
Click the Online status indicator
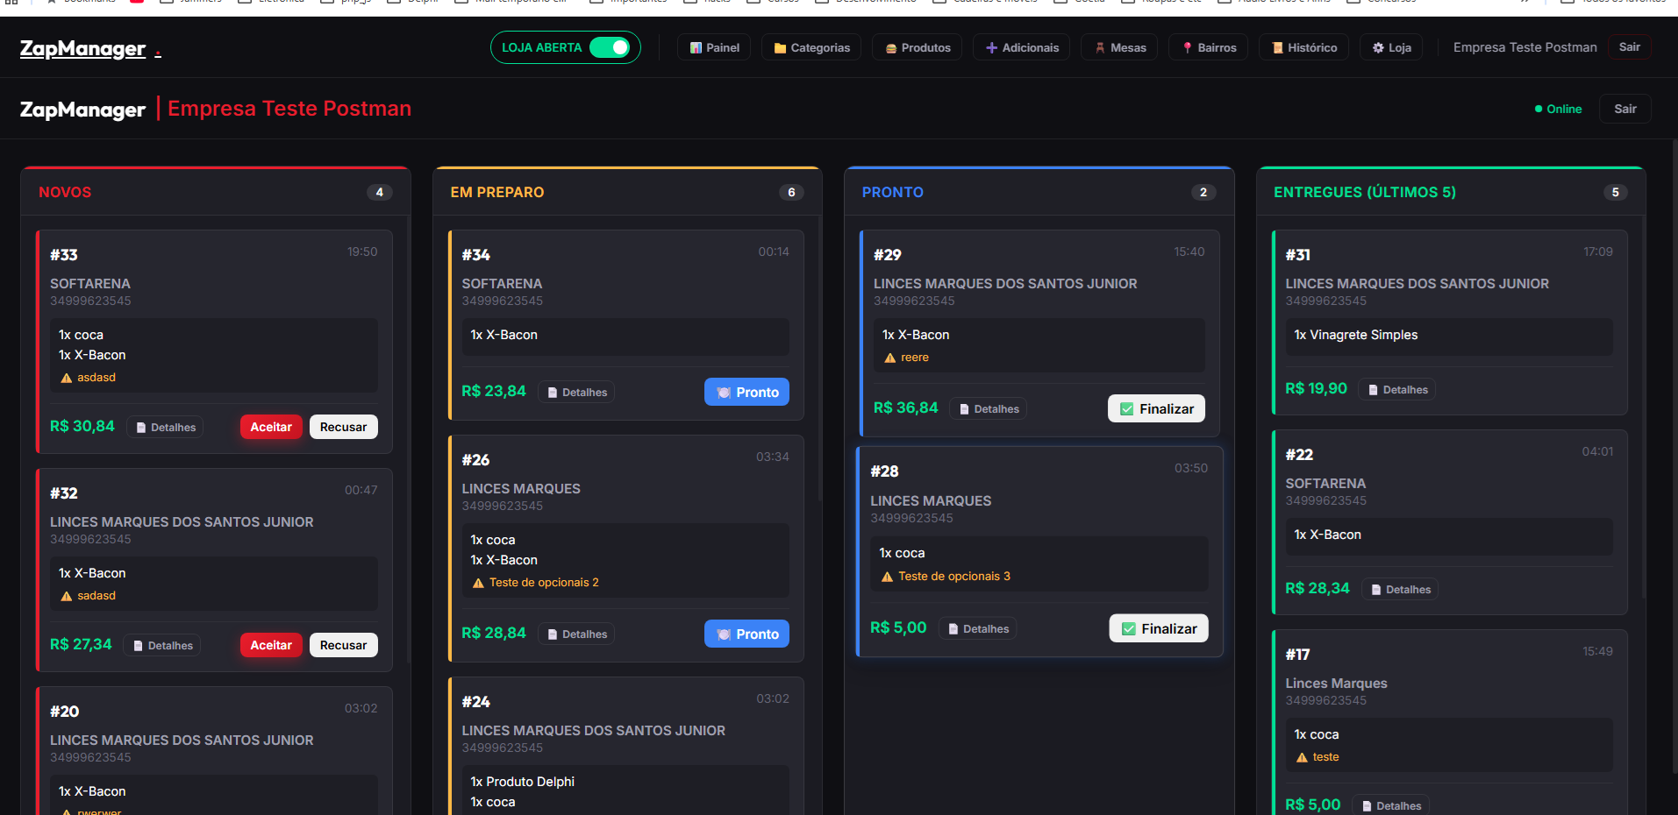tap(1558, 109)
